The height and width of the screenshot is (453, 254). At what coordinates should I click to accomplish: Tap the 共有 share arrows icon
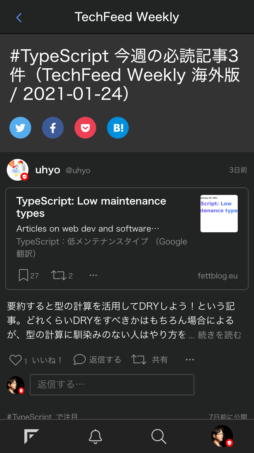coord(139,360)
